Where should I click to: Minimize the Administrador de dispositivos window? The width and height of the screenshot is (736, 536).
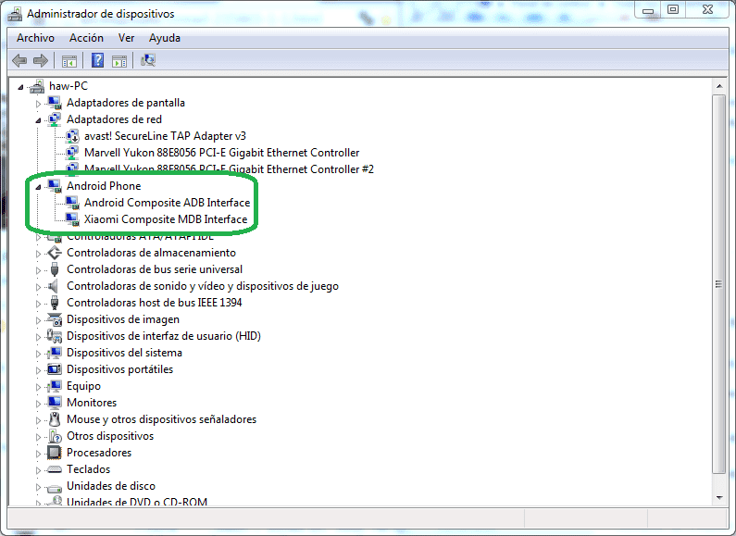648,10
